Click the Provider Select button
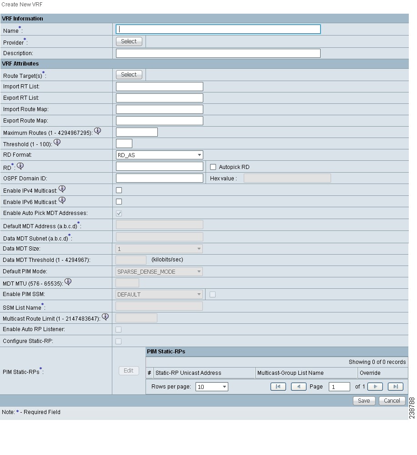 coord(129,41)
